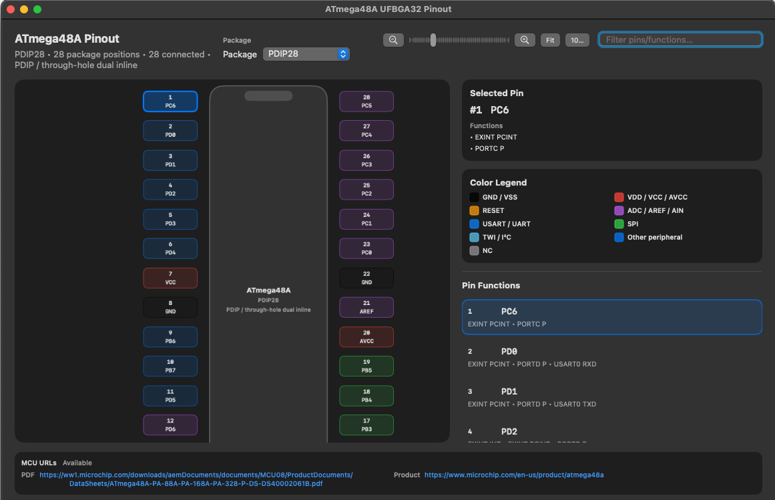This screenshot has height=500, width=775.
Task: Select pin 24 PC1 on the chip diagram
Action: coord(366,219)
